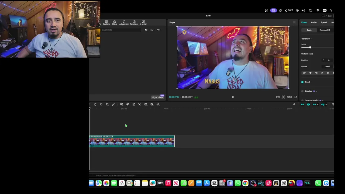The width and height of the screenshot is (345, 194).
Task: Click the align right icon
Action: click(316, 73)
